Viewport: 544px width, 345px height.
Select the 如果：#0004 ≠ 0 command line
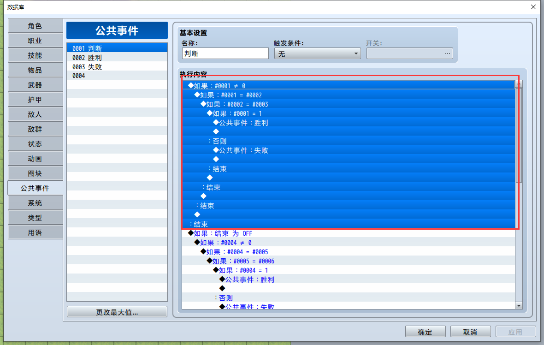click(x=349, y=243)
